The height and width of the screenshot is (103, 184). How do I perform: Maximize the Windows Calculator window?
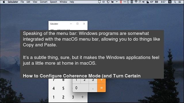(77, 24)
